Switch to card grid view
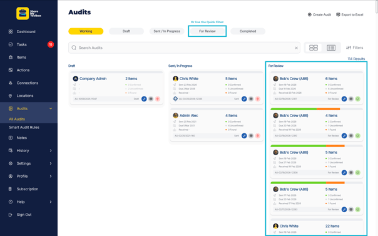 (x=314, y=48)
